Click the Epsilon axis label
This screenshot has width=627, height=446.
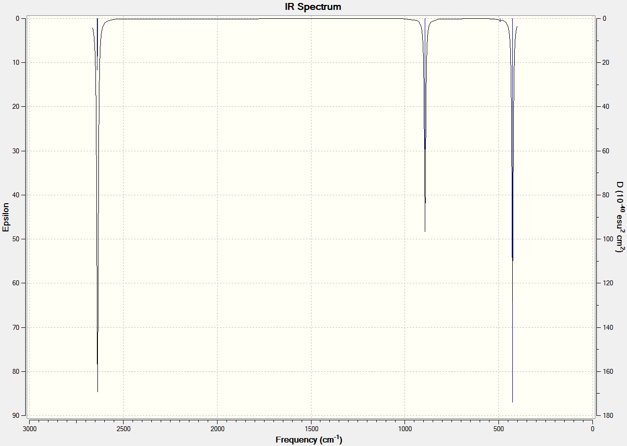coord(6,217)
